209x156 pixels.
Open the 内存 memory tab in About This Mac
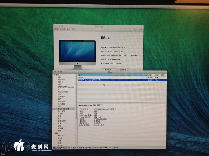[73, 29]
